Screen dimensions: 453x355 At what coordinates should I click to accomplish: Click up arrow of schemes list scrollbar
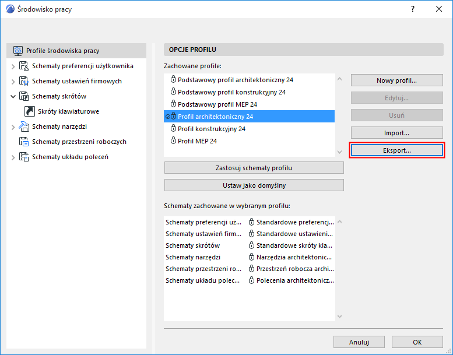(340, 222)
